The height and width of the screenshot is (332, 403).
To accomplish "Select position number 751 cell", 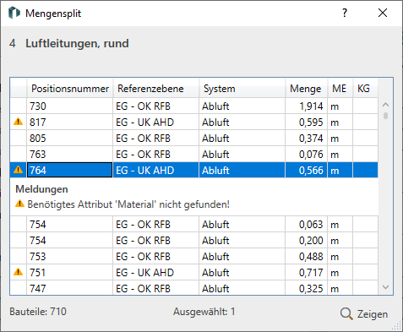I will tap(70, 273).
